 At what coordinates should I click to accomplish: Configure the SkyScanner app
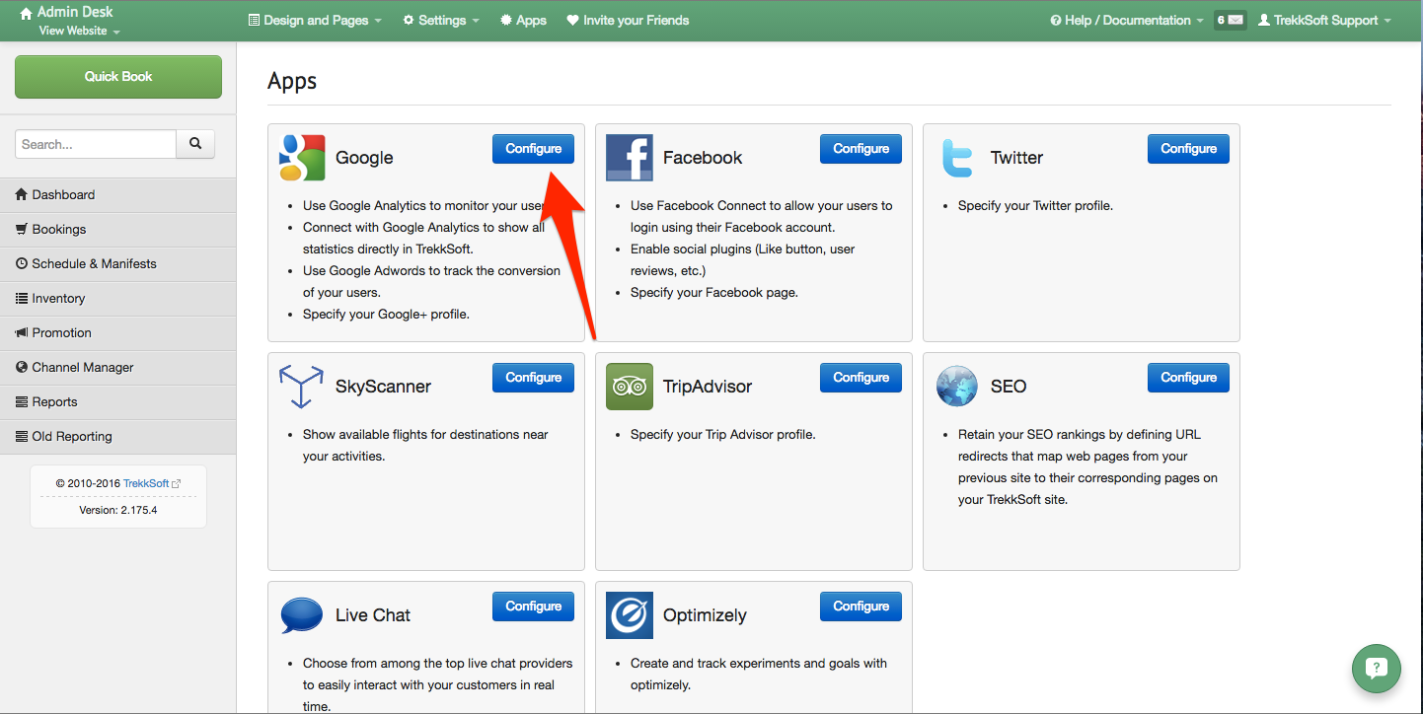533,378
